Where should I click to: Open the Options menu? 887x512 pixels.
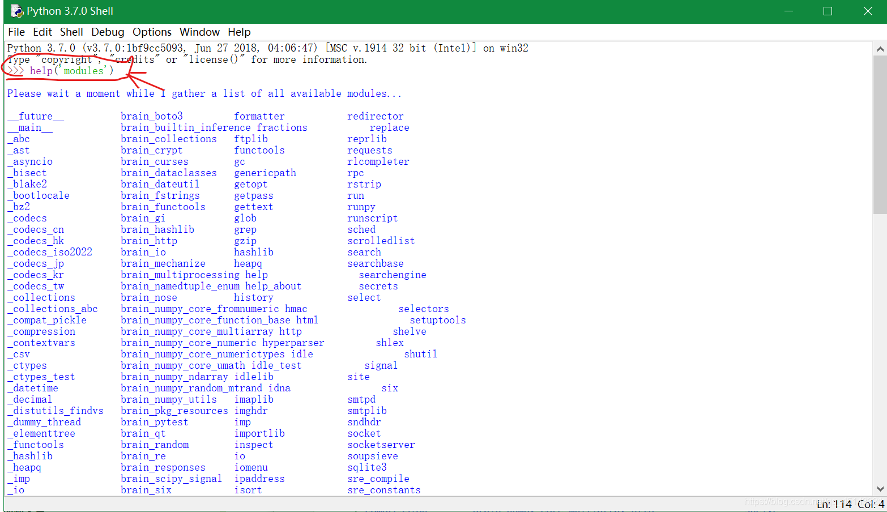point(151,32)
